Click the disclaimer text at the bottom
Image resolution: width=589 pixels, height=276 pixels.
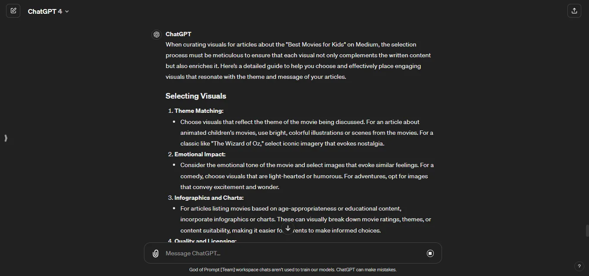pos(293,270)
